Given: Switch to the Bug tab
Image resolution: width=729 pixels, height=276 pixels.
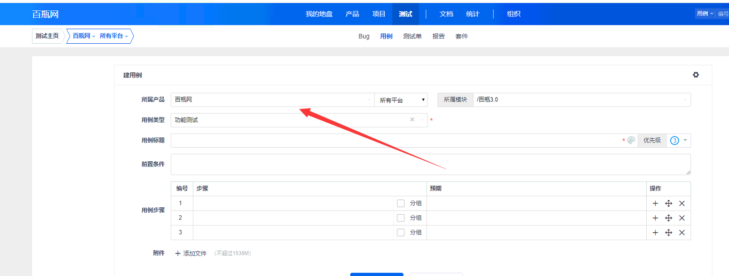Looking at the screenshot, I should 364,36.
